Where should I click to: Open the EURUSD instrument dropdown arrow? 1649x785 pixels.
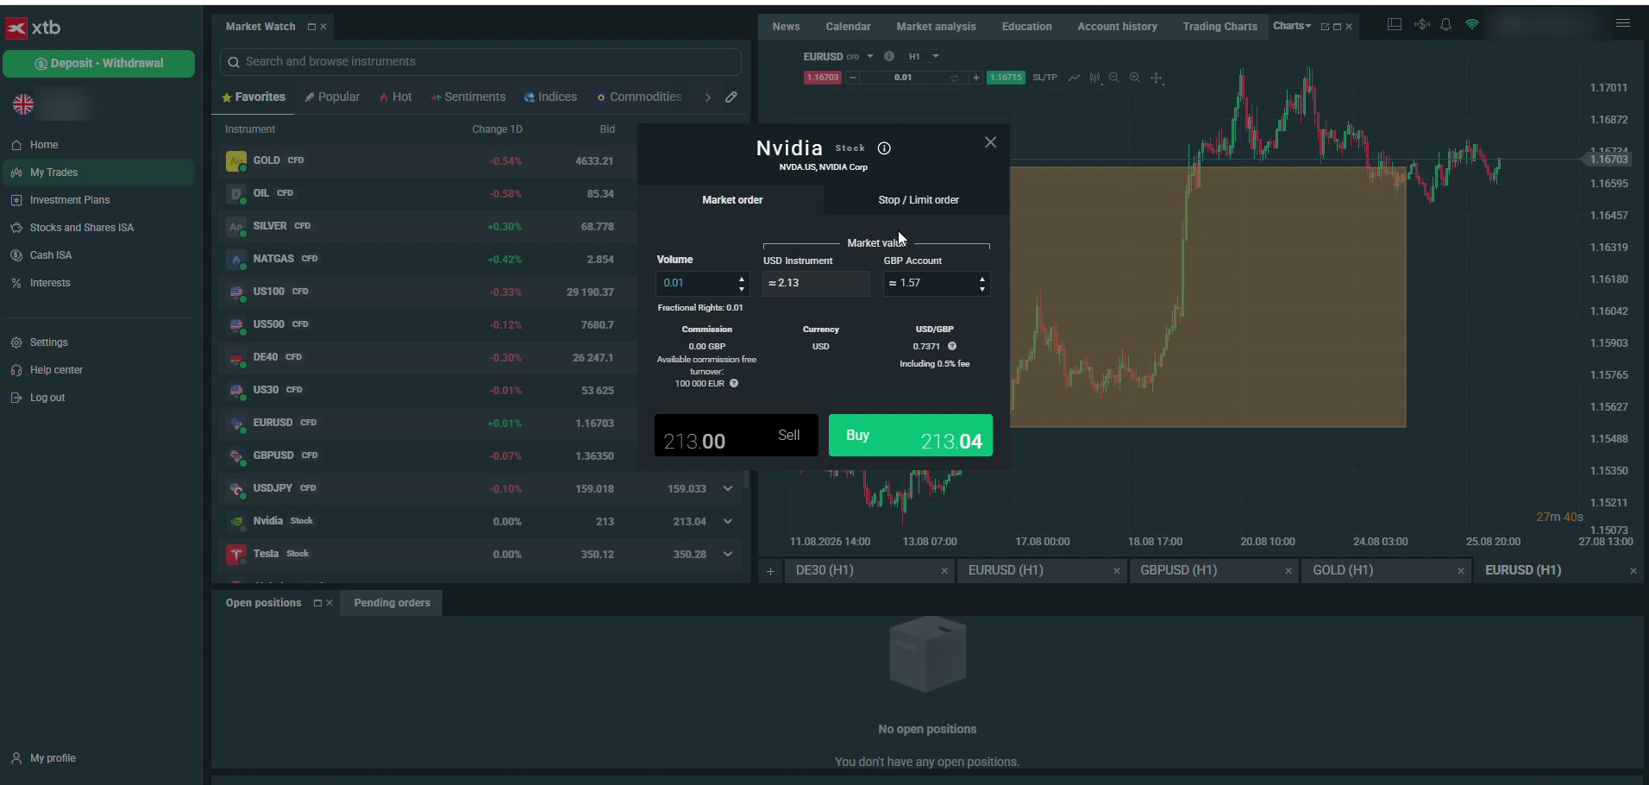[x=870, y=56]
